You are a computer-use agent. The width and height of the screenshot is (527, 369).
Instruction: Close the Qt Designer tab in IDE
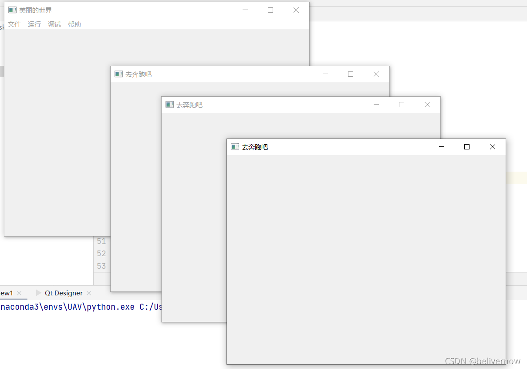[x=89, y=293]
